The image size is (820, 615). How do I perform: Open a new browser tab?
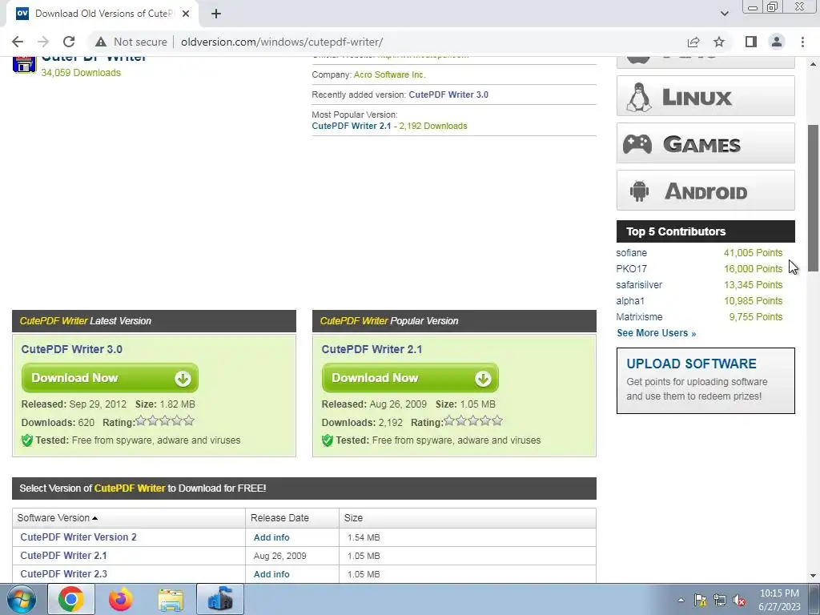pyautogui.click(x=216, y=14)
